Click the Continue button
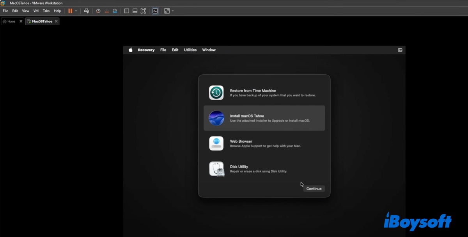 point(314,189)
